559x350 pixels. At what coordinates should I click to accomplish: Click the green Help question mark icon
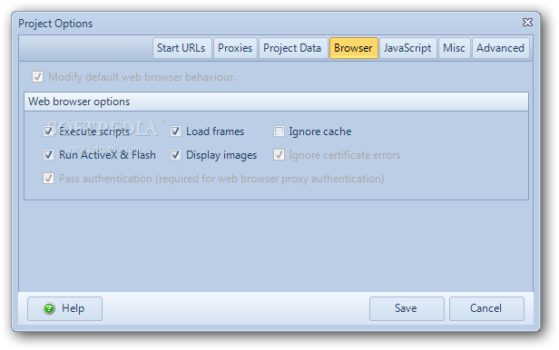point(49,308)
